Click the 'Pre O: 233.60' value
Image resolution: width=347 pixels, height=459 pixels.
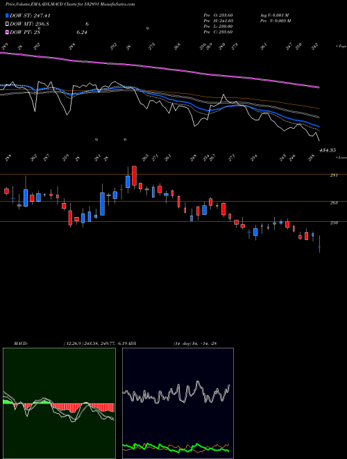click(x=218, y=15)
